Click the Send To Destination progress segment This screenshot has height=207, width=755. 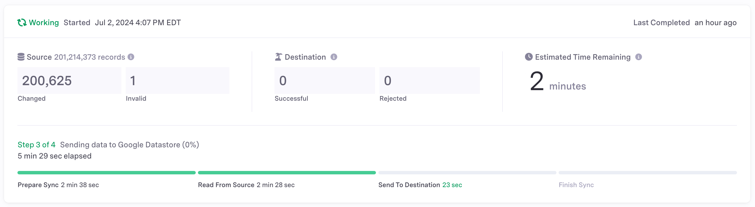pyautogui.click(x=467, y=172)
